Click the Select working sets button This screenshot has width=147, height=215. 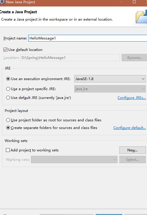(x=132, y=159)
